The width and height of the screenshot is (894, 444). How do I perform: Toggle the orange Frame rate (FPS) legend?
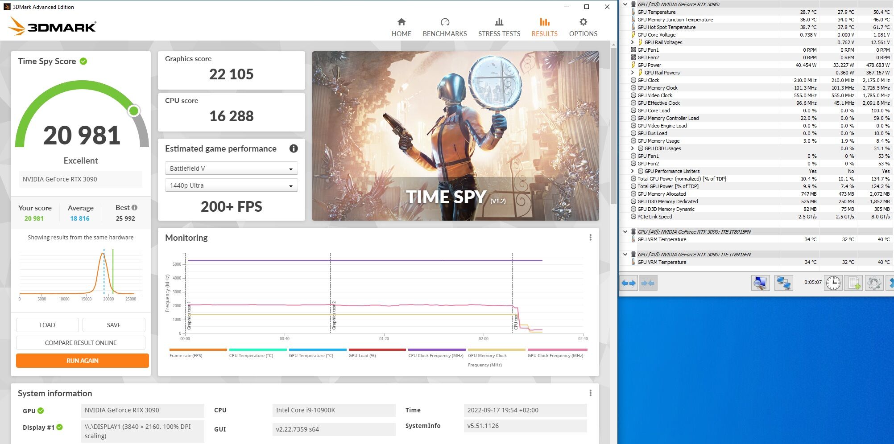198,353
